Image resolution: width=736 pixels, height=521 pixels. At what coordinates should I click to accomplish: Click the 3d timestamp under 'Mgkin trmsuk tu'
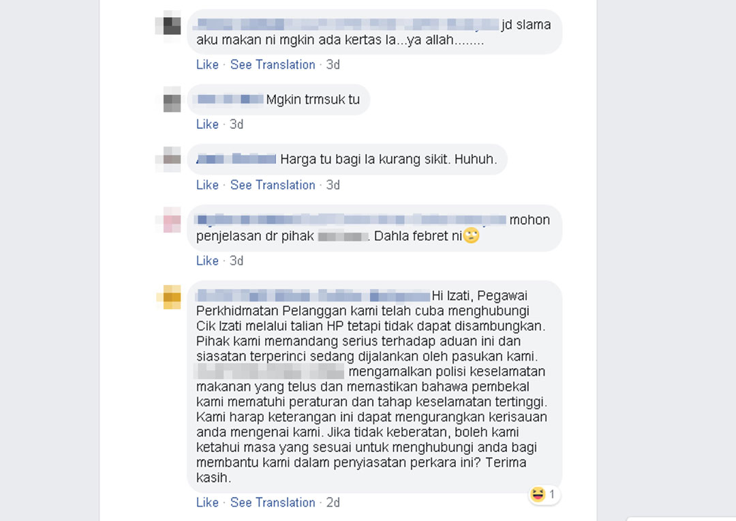236,124
